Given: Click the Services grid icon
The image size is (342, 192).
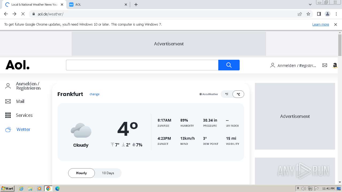Looking at the screenshot, I should 8,115.
